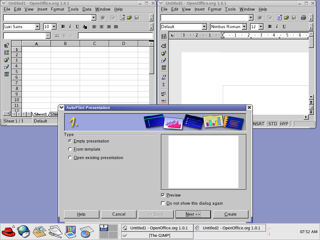Click Insert Chart icon in Untitled1 side toolbar
This screenshot has width=320, height=240.
point(7,60)
